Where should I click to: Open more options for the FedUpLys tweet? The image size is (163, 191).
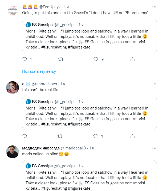point(154,6)
